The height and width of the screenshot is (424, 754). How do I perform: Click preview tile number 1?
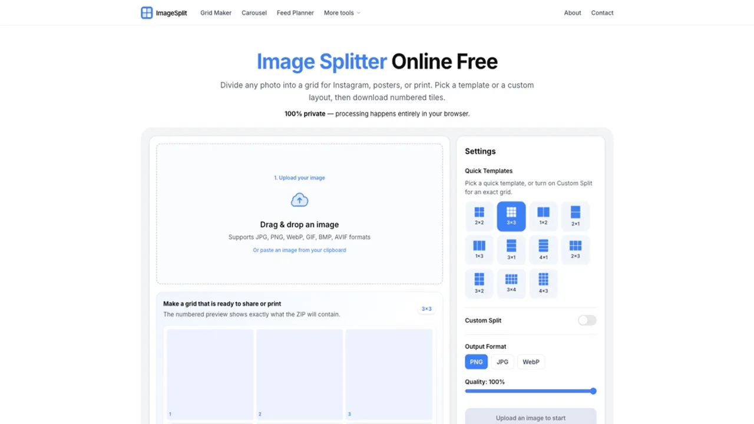tap(210, 374)
